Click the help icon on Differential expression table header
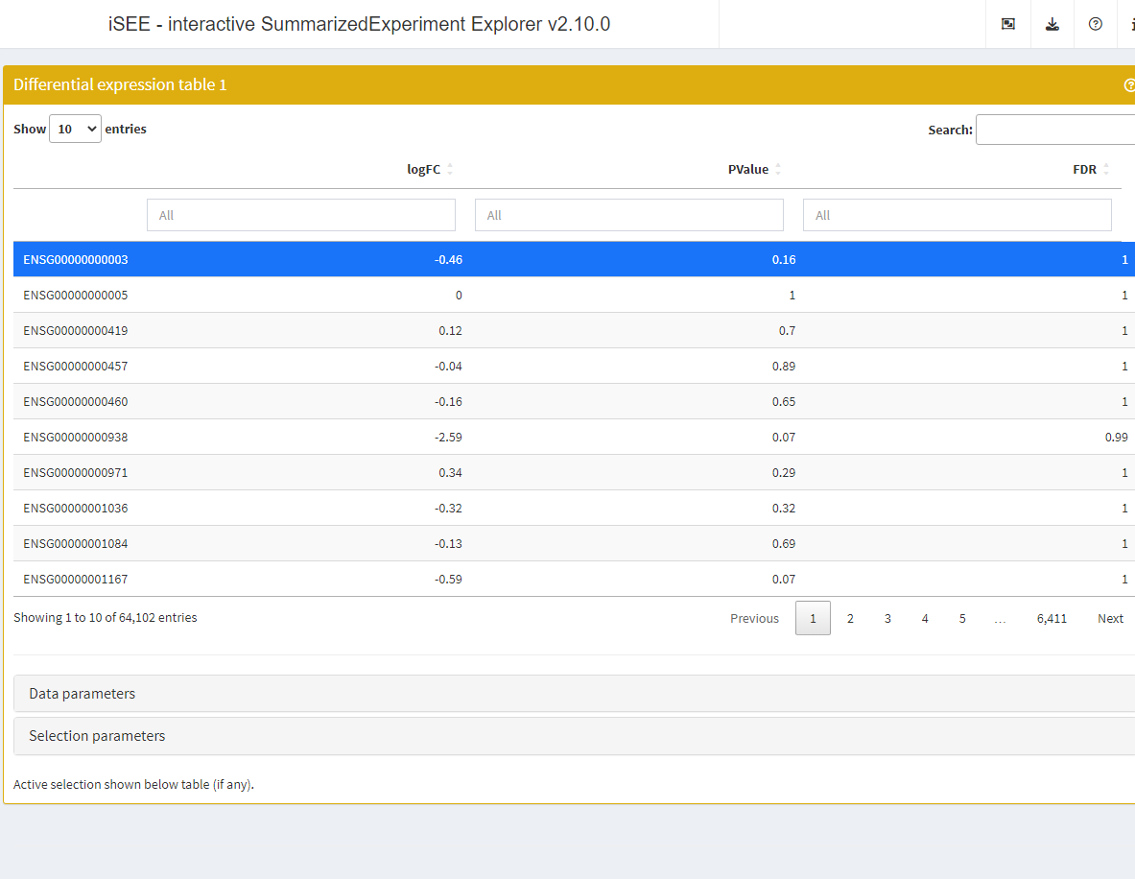The image size is (1135, 879). pyautogui.click(x=1129, y=85)
